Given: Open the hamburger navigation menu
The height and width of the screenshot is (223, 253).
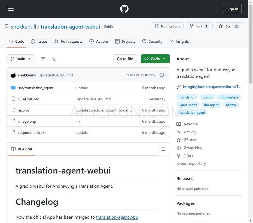Looking at the screenshot, I should click(11, 9).
